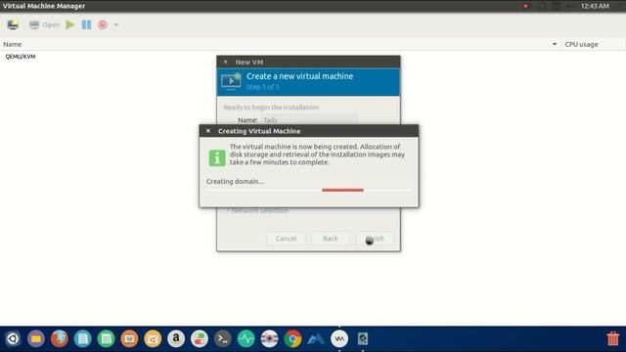Launch Google Chrome from the dock

[x=292, y=339]
